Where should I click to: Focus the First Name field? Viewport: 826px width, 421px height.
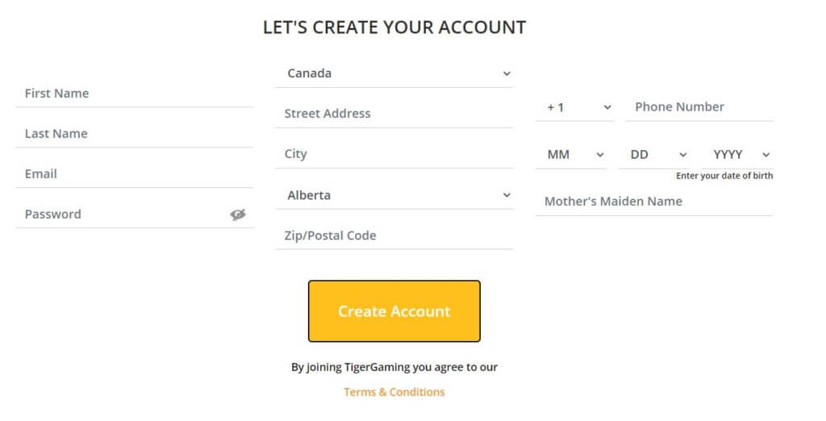point(134,94)
